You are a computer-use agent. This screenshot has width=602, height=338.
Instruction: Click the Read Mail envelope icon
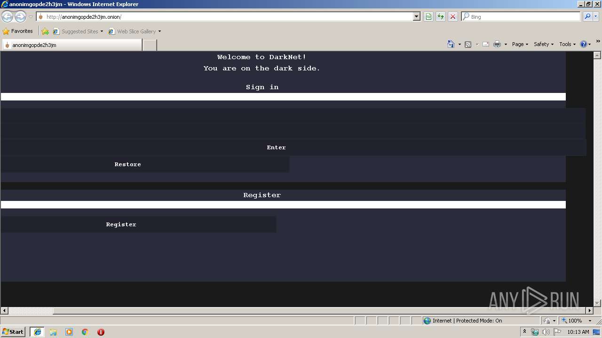pos(486,44)
